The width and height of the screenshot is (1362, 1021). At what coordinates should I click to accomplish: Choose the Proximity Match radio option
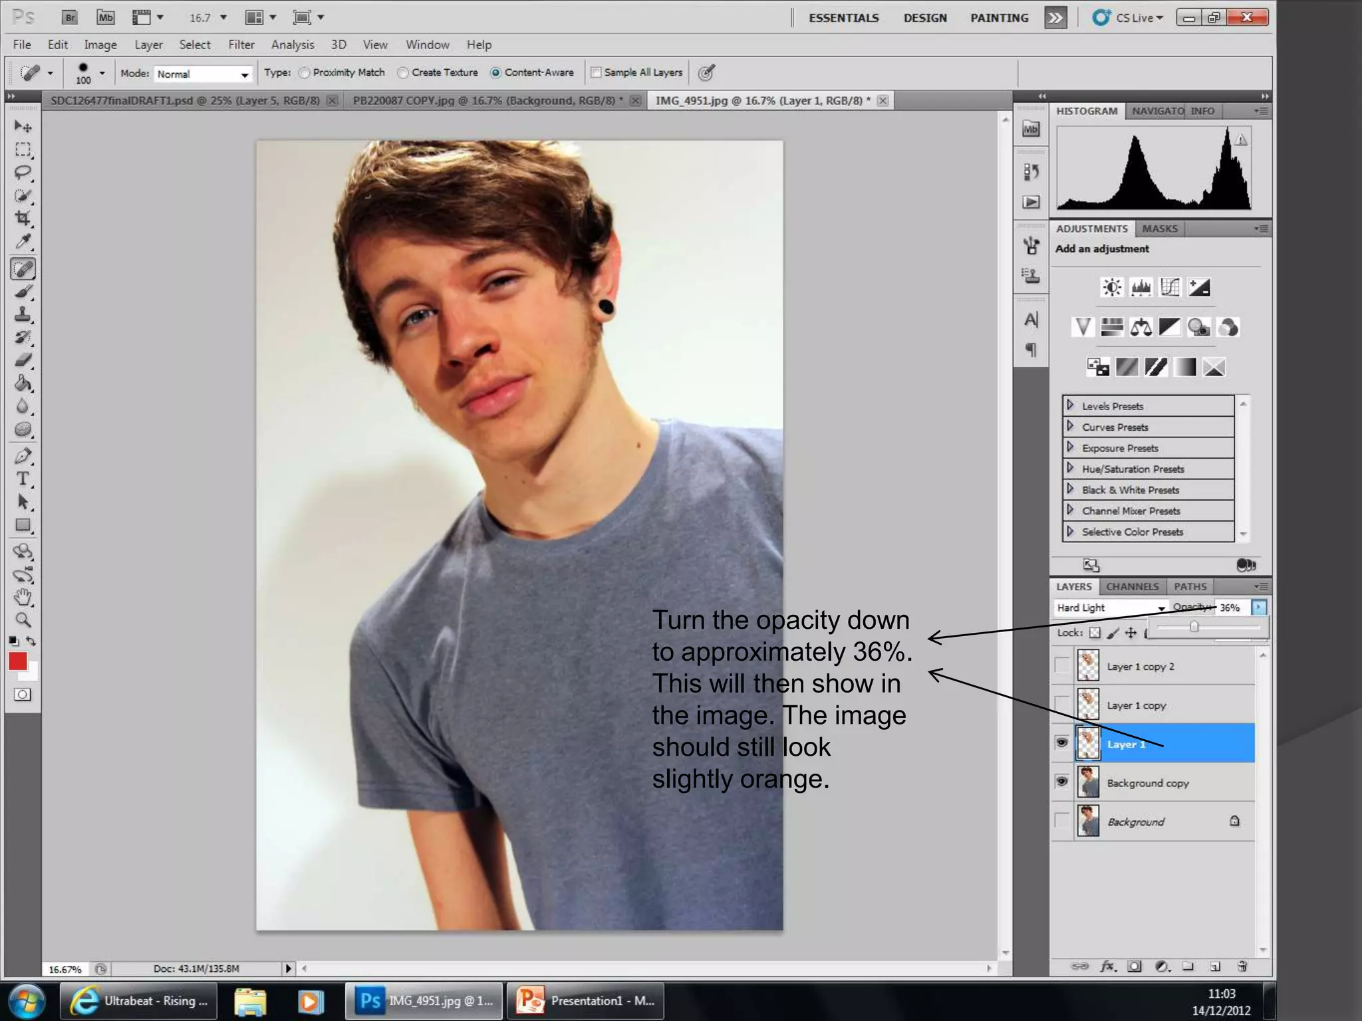point(305,72)
